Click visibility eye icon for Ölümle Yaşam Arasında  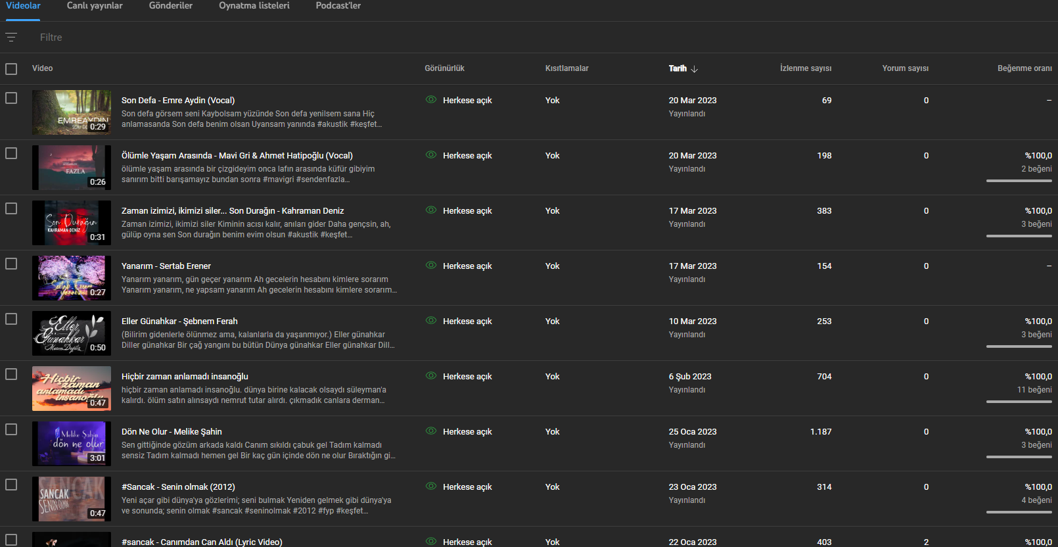[x=431, y=155]
